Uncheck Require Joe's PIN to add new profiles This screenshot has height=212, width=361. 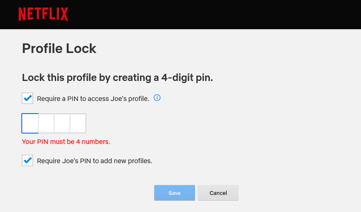(x=28, y=160)
